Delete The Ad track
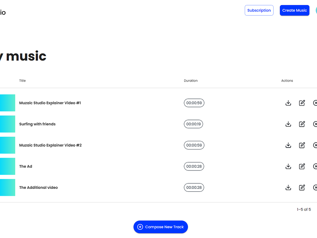The height and width of the screenshot is (238, 317). pos(315,166)
